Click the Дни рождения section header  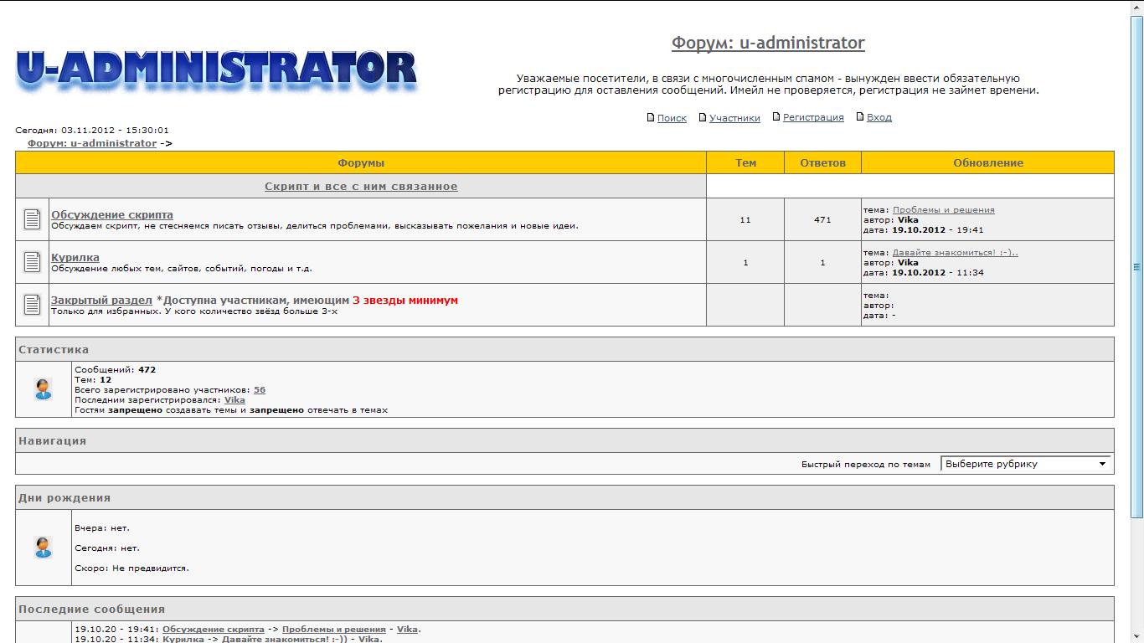[x=564, y=497]
